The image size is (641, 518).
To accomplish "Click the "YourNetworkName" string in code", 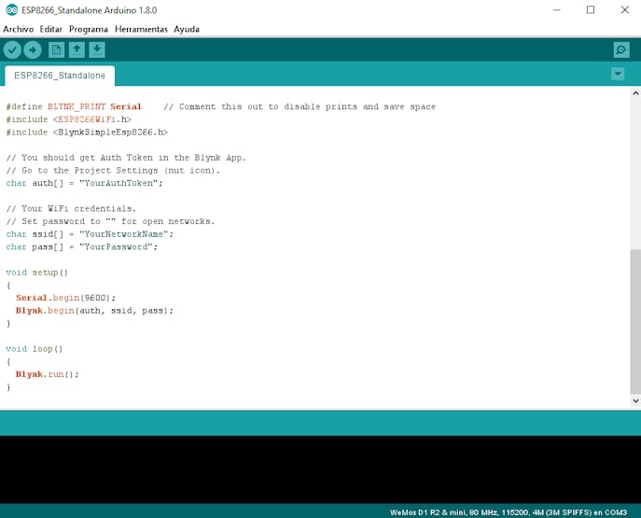I will coord(126,234).
